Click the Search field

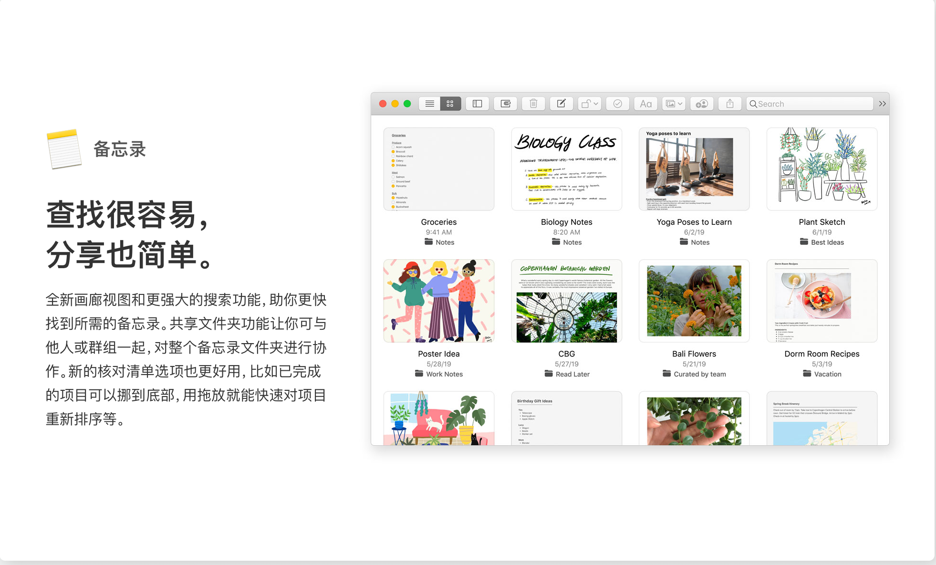coord(811,104)
